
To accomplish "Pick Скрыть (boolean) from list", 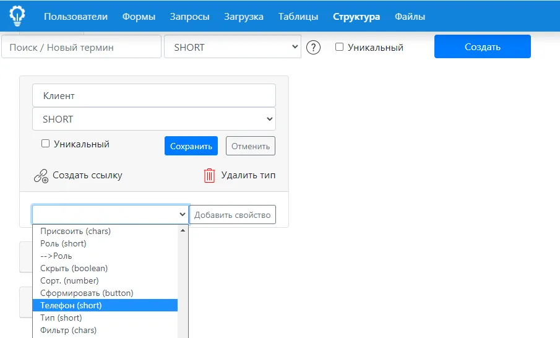I will [105, 268].
